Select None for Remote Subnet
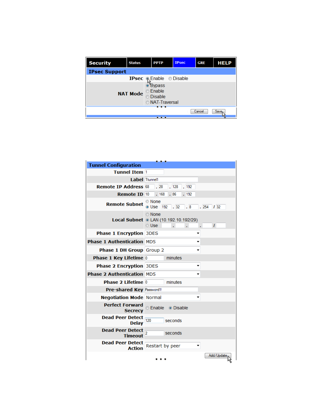This screenshot has height=405, width=313. [147, 201]
